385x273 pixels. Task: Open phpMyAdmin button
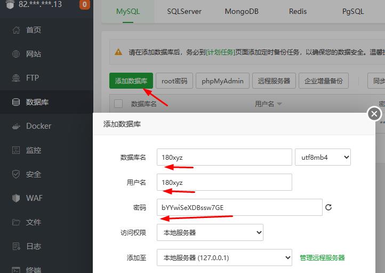[x=222, y=81]
